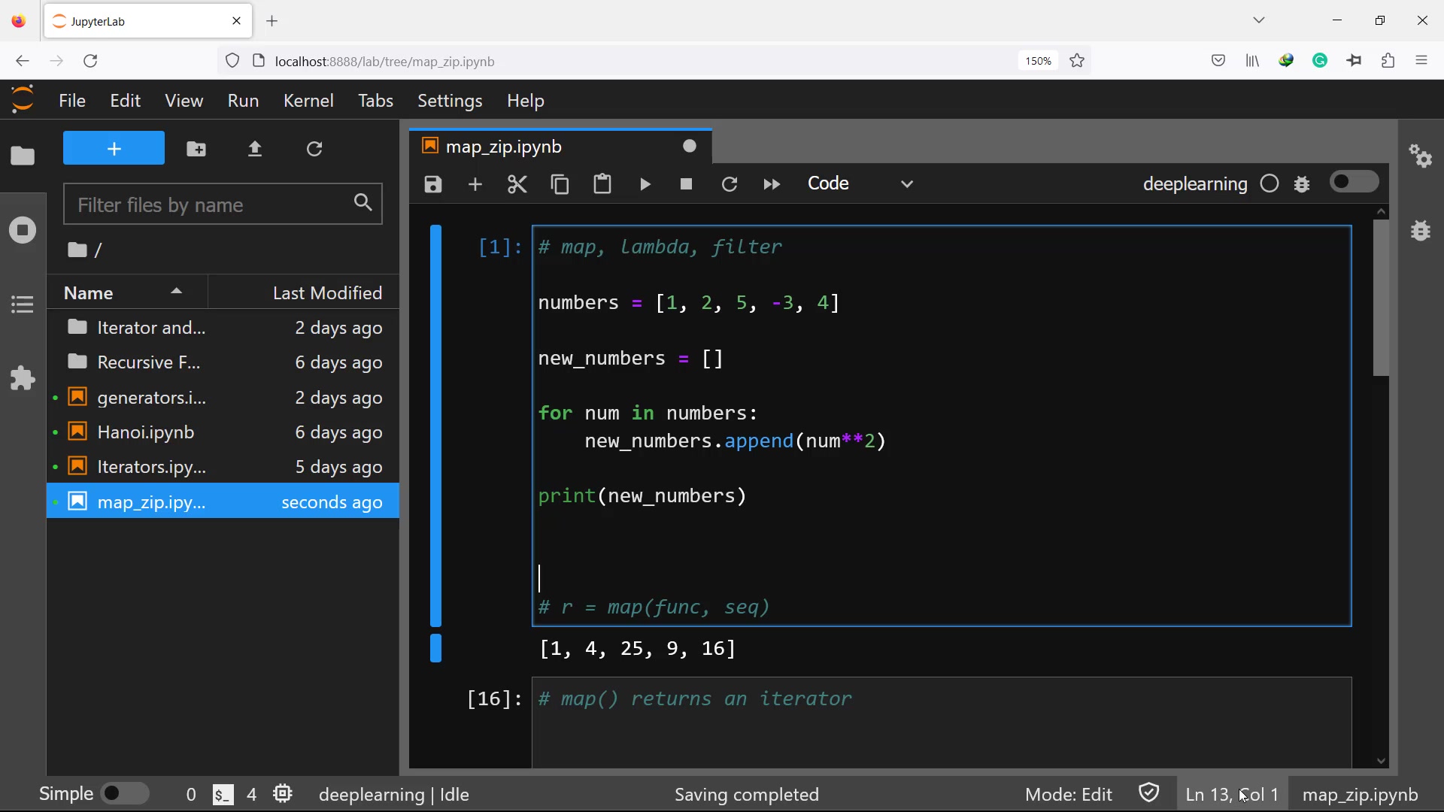Image resolution: width=1444 pixels, height=812 pixels.
Task: Interrupt the kernel with stop button
Action: click(686, 184)
